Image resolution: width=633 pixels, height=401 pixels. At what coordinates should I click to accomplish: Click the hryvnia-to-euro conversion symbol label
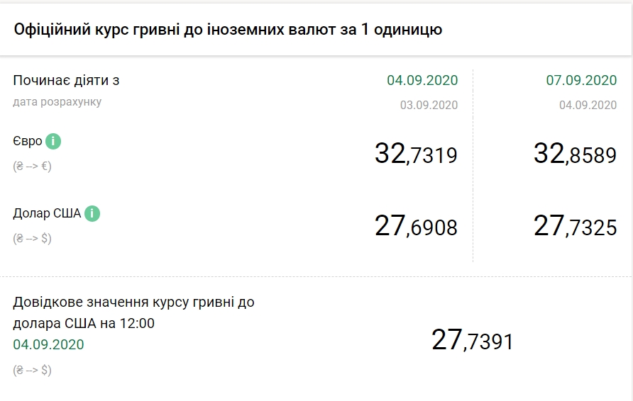[32, 166]
